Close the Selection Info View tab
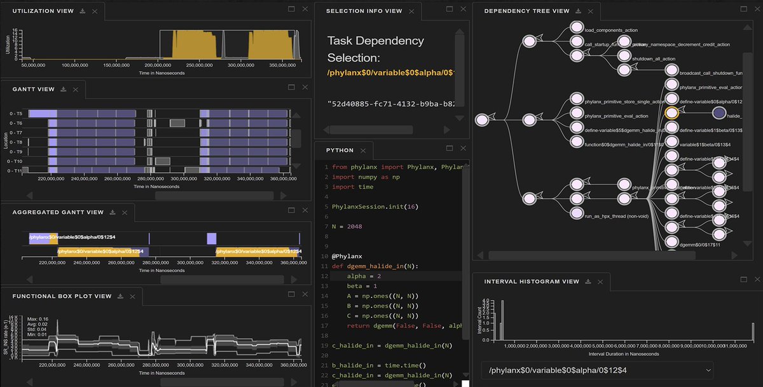The image size is (763, 387). pyautogui.click(x=411, y=11)
